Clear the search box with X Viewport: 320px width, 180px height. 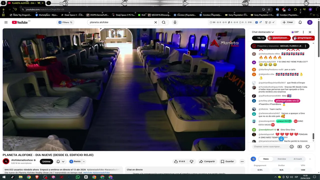coord(155,22)
